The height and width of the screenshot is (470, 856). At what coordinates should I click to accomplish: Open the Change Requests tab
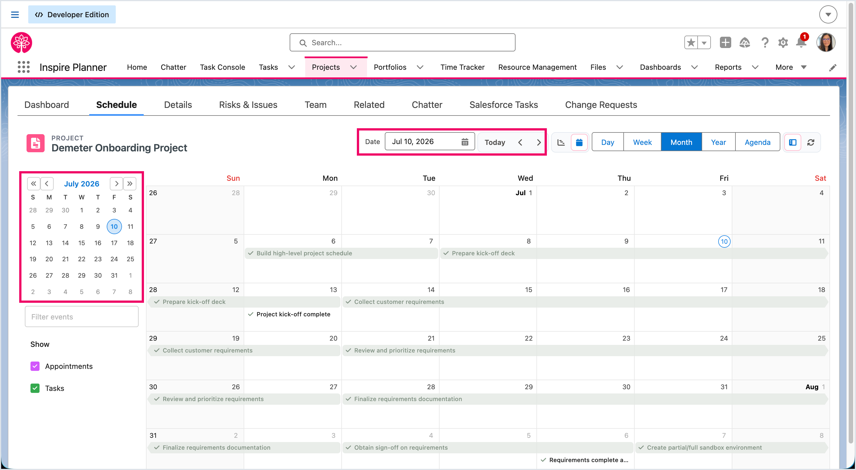coord(601,105)
